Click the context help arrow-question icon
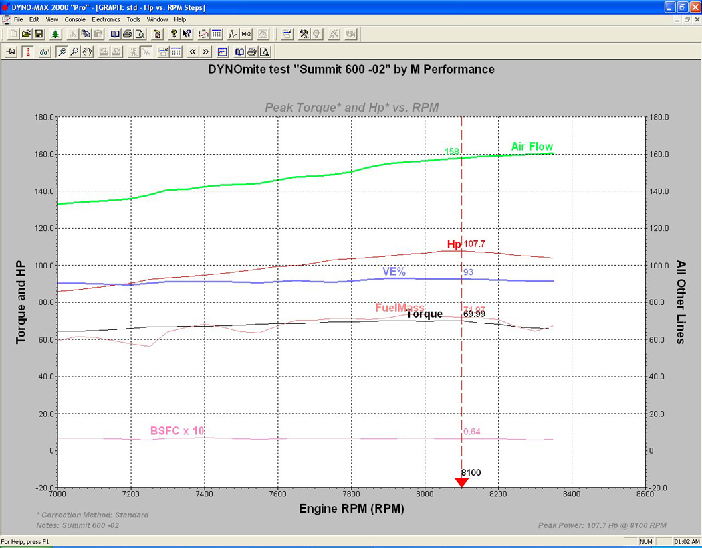Screen dimensions: 702x548 pos(187,34)
